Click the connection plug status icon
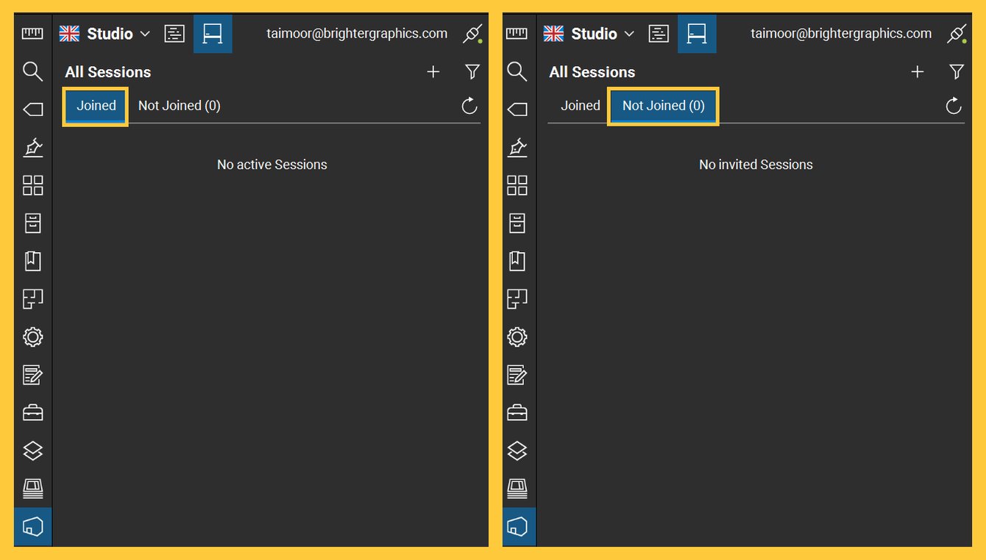The height and width of the screenshot is (560, 986). click(x=472, y=33)
